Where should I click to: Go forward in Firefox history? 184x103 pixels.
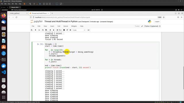click(x=13, y=17)
